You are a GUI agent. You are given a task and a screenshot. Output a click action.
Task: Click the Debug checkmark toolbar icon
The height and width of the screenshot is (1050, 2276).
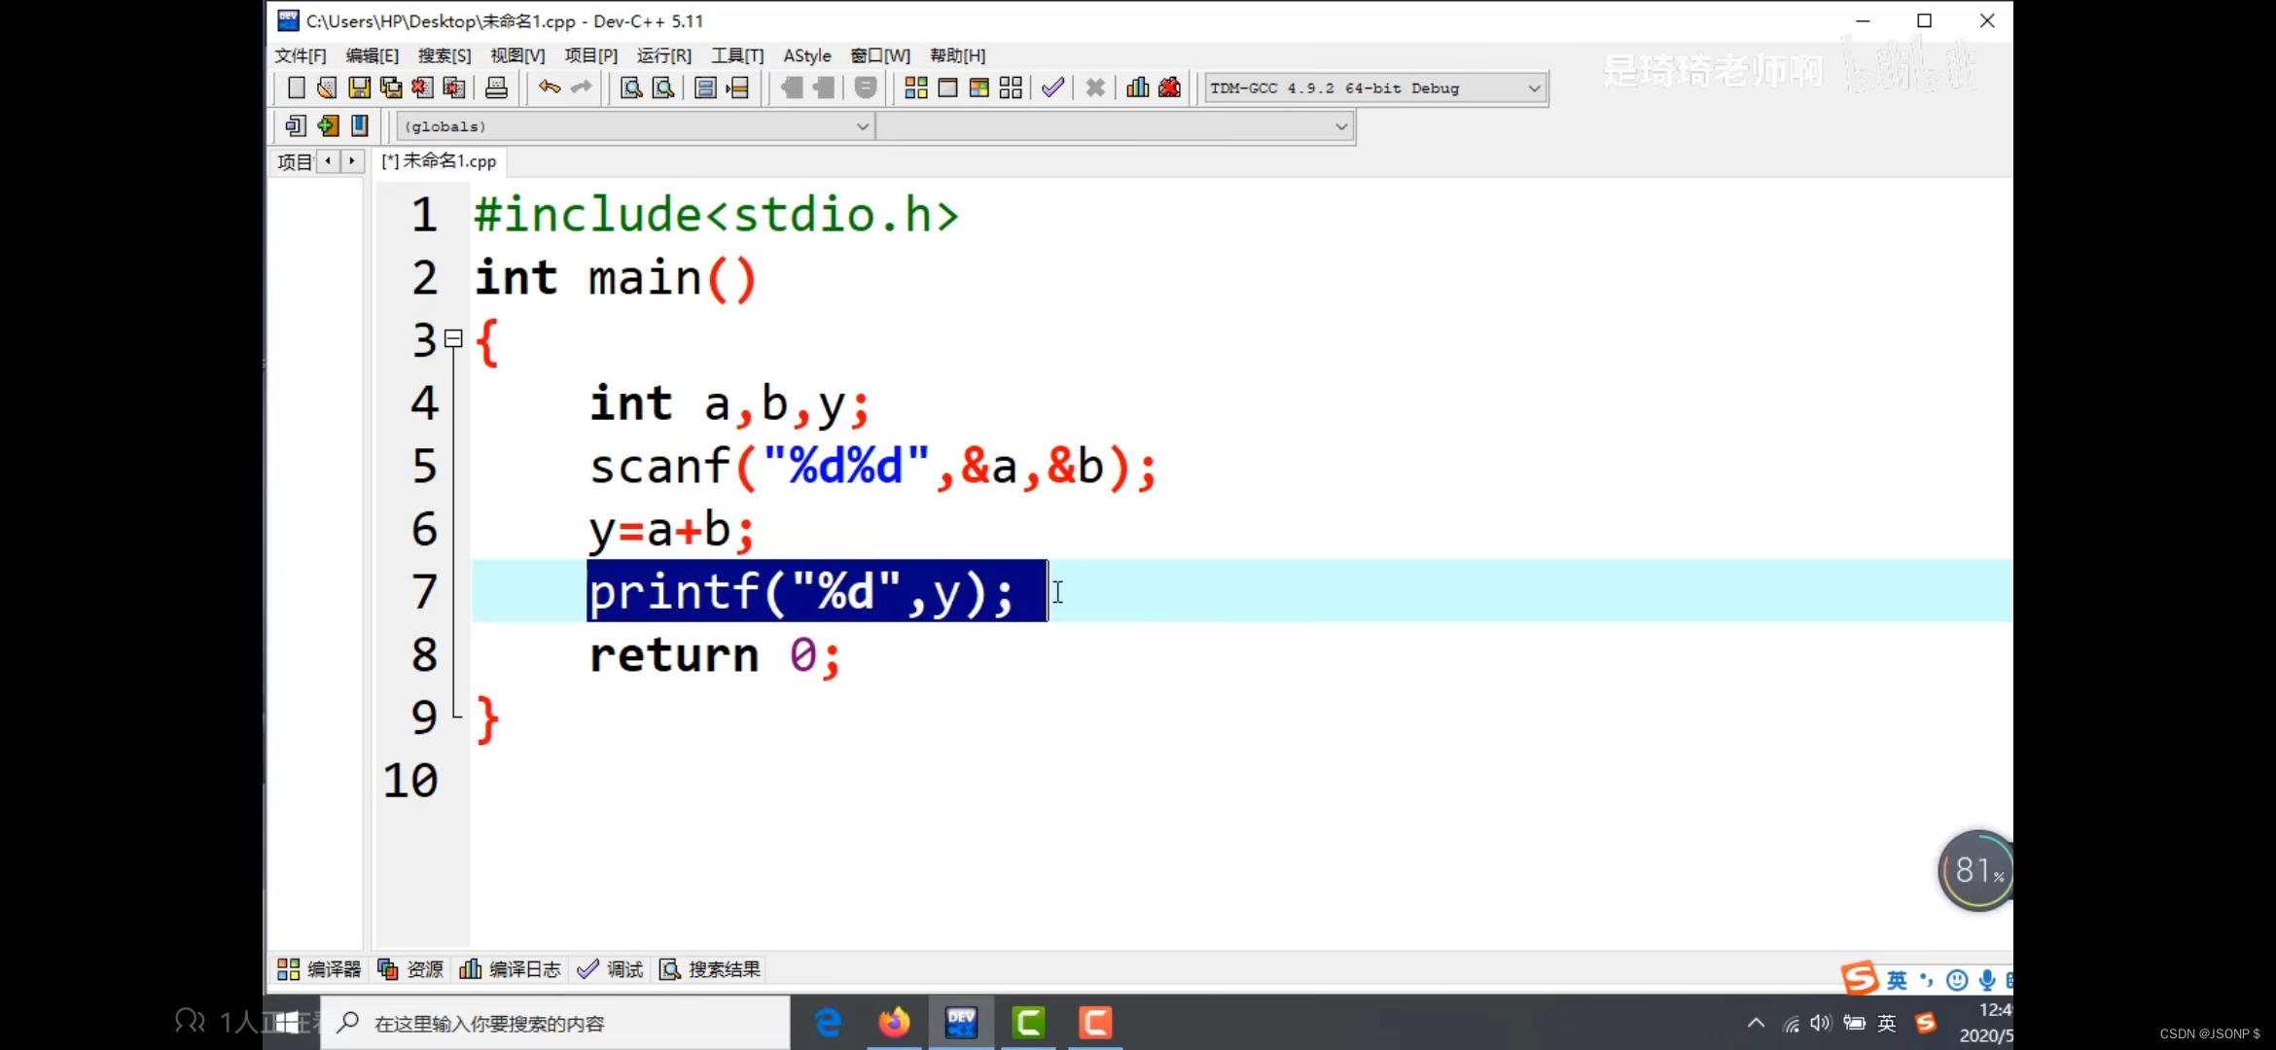click(x=1052, y=88)
